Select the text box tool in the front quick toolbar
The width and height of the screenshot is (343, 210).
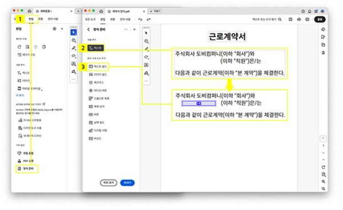coord(146,65)
